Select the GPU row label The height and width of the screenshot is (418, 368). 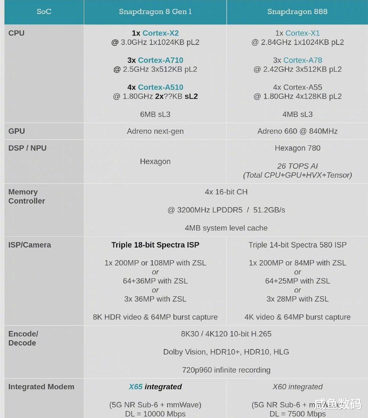(x=17, y=131)
